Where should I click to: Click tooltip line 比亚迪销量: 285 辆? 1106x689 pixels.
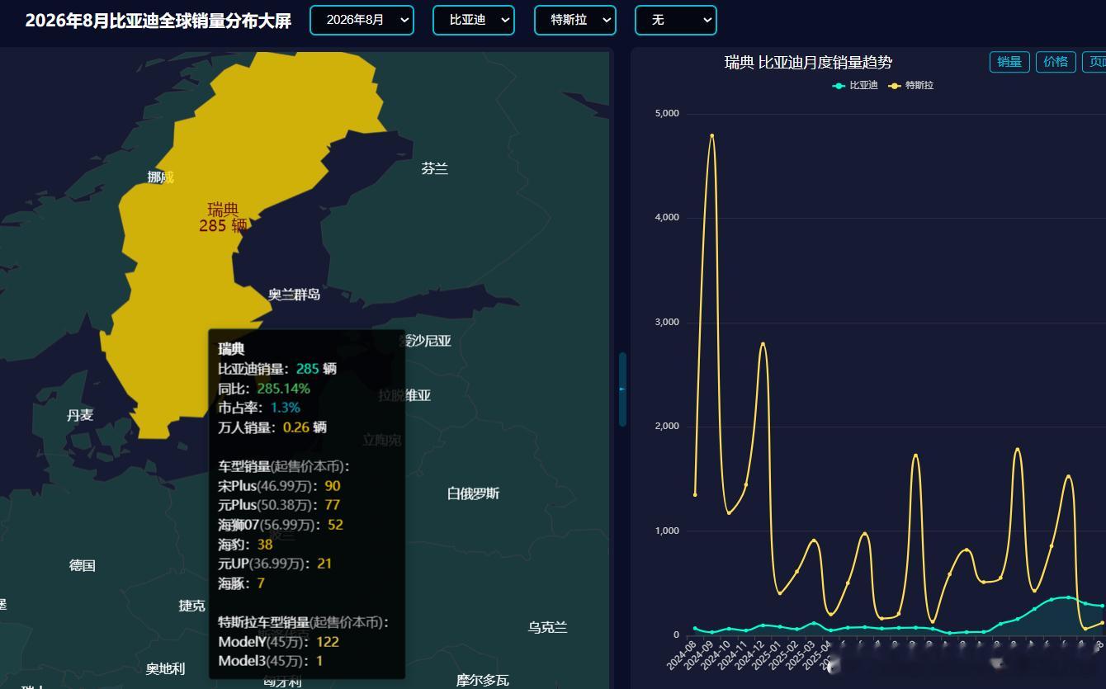tap(277, 369)
